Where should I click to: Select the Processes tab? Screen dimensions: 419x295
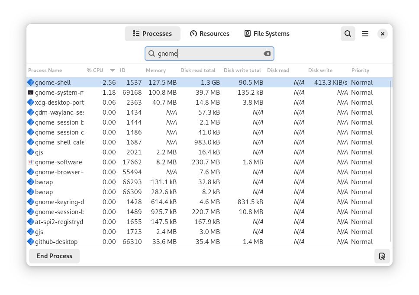(152, 33)
